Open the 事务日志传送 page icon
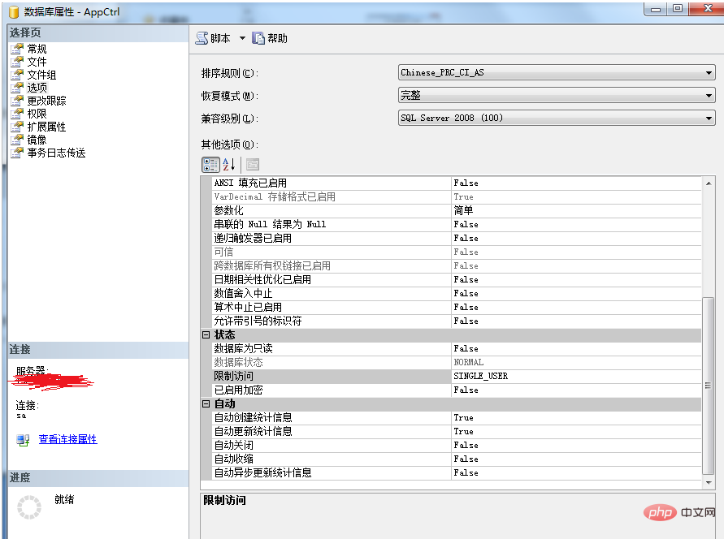The image size is (724, 539). pos(16,153)
